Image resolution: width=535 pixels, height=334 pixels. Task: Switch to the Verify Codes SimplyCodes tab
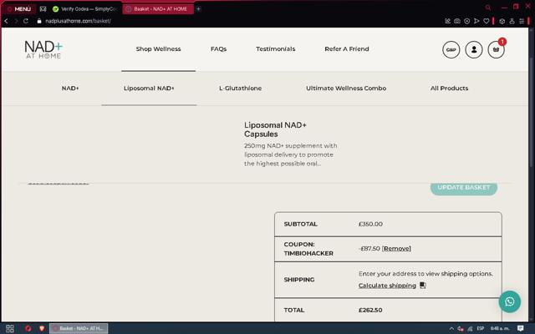pos(85,9)
